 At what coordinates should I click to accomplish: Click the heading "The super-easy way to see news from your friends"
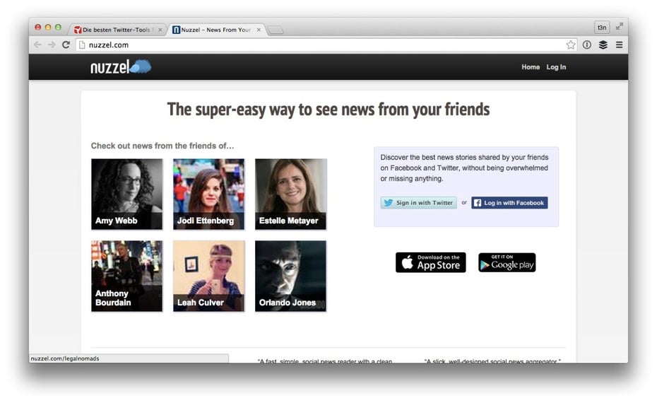click(328, 110)
